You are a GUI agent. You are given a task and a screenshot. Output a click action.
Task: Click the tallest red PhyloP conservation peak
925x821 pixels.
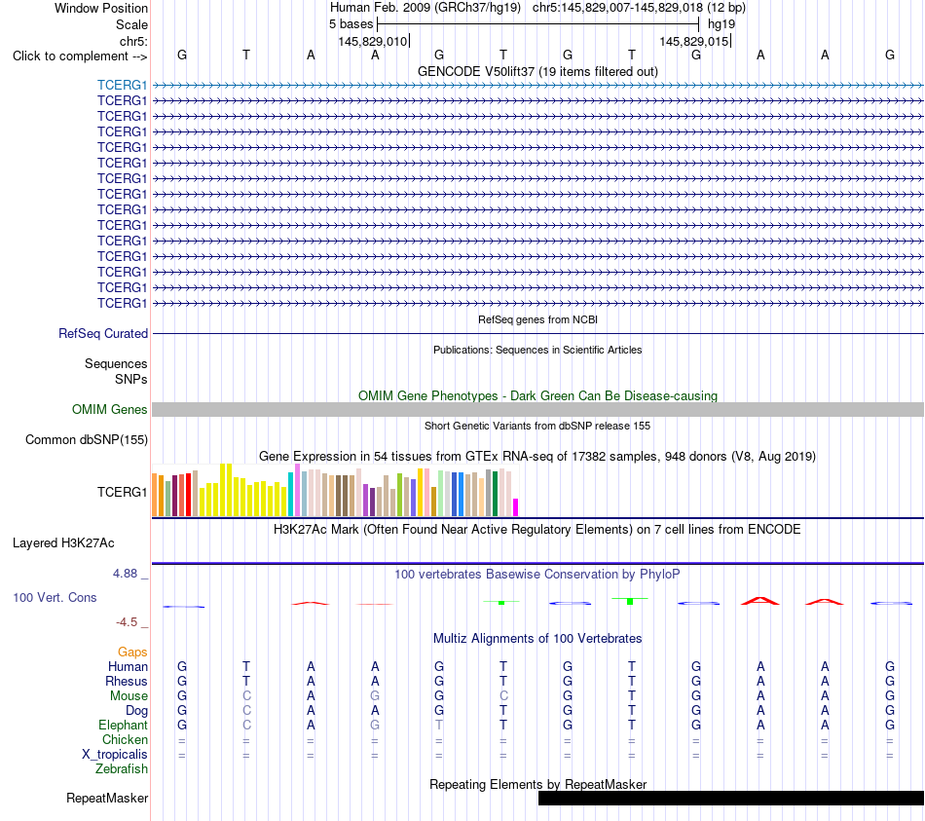click(759, 601)
